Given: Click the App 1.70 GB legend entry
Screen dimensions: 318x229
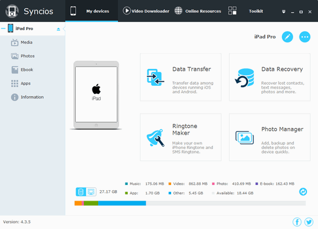Looking at the screenshot, I should [142, 193].
